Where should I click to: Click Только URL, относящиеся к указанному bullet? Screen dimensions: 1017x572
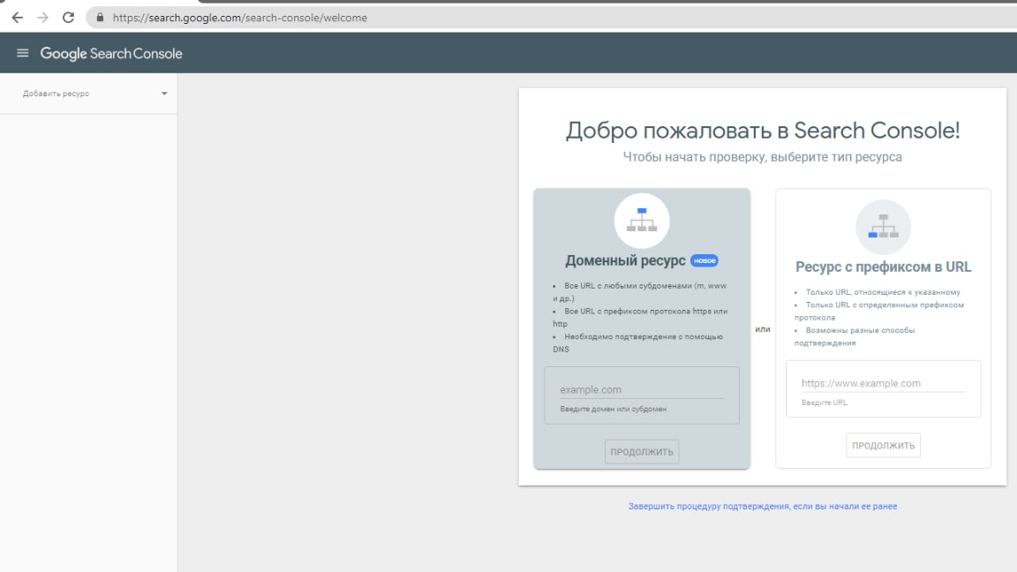pyautogui.click(x=877, y=292)
